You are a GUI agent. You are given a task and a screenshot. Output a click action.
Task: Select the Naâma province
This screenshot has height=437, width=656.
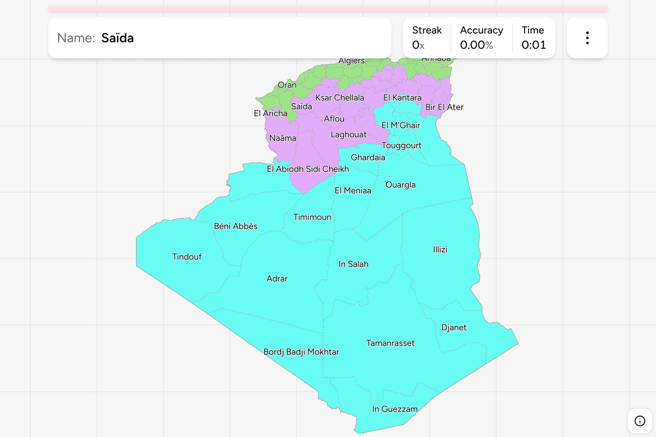click(283, 138)
